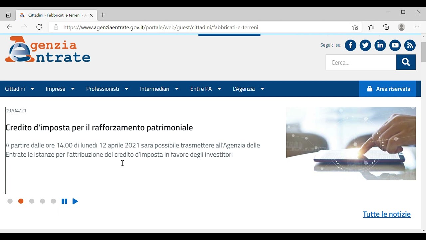Open Area riservata login

(387, 89)
